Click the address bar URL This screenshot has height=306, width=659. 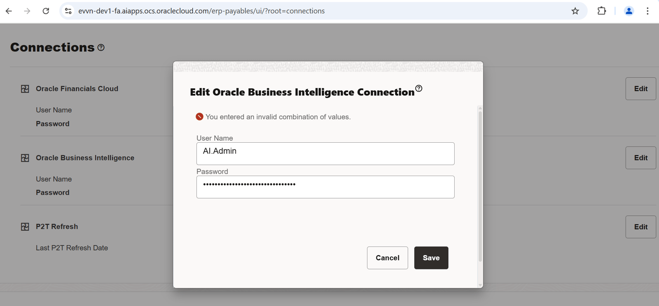click(201, 11)
